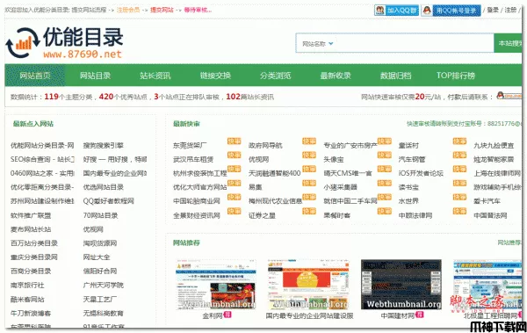
Task: Click the 快审 badge beside 杭州求俊装饰工程
Action: (234, 169)
